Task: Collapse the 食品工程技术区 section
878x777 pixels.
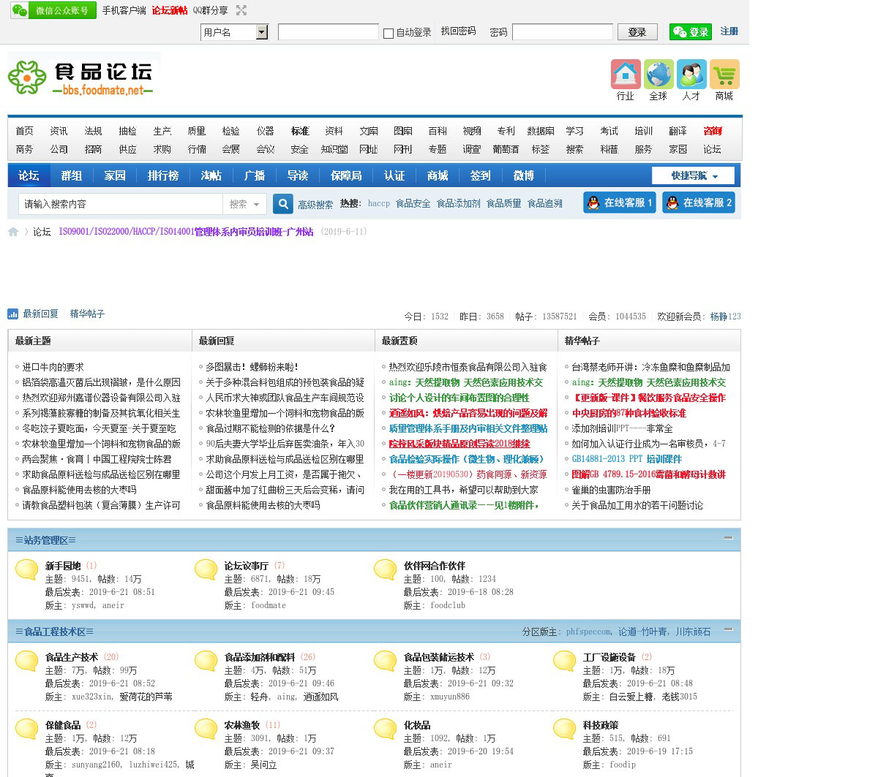Action: 728,629
